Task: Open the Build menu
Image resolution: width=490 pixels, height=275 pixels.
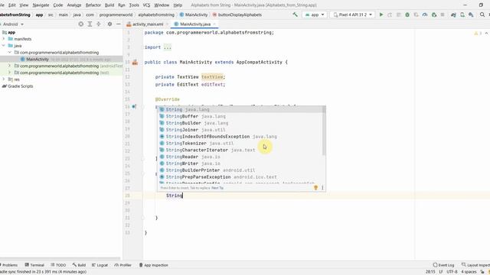Action: click(x=109, y=5)
